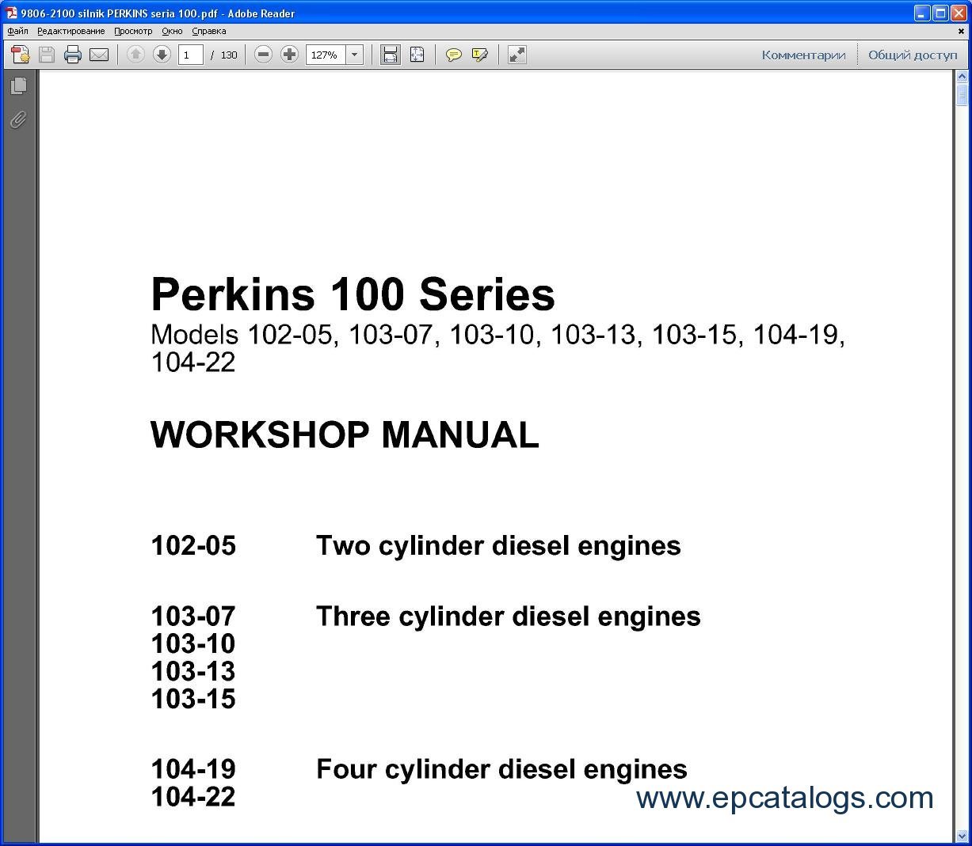Image resolution: width=972 pixels, height=846 pixels.
Task: Toggle full screen read mode icon
Action: [517, 55]
